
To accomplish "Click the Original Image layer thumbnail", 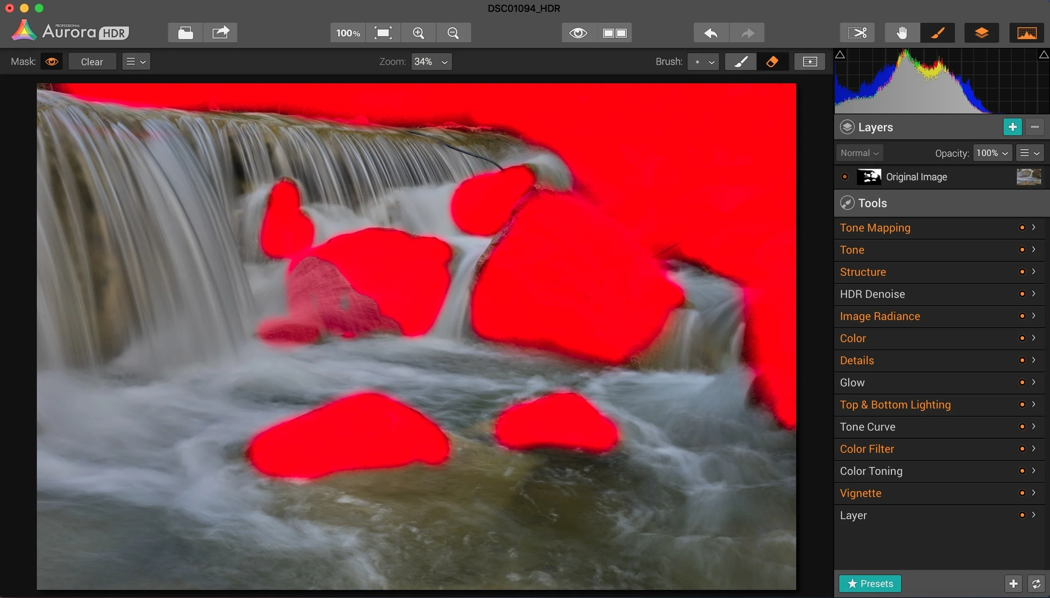I will click(x=1028, y=177).
